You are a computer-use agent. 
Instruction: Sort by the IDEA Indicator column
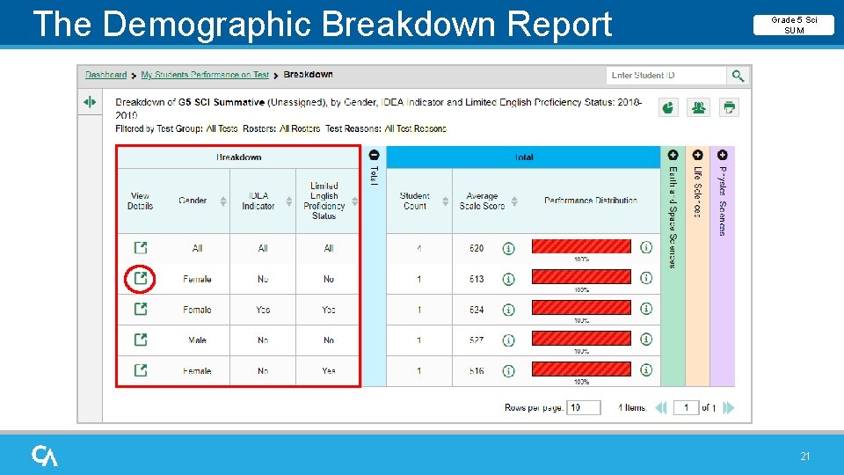coord(289,201)
